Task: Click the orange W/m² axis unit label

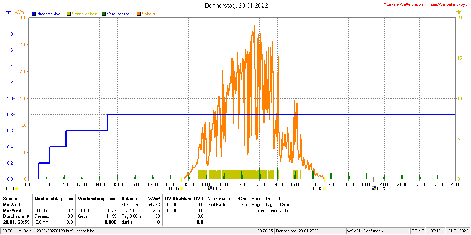Action: tap(20, 12)
